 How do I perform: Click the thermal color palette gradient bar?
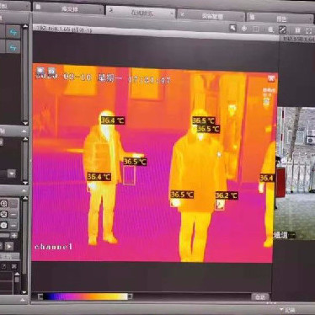click(85, 296)
